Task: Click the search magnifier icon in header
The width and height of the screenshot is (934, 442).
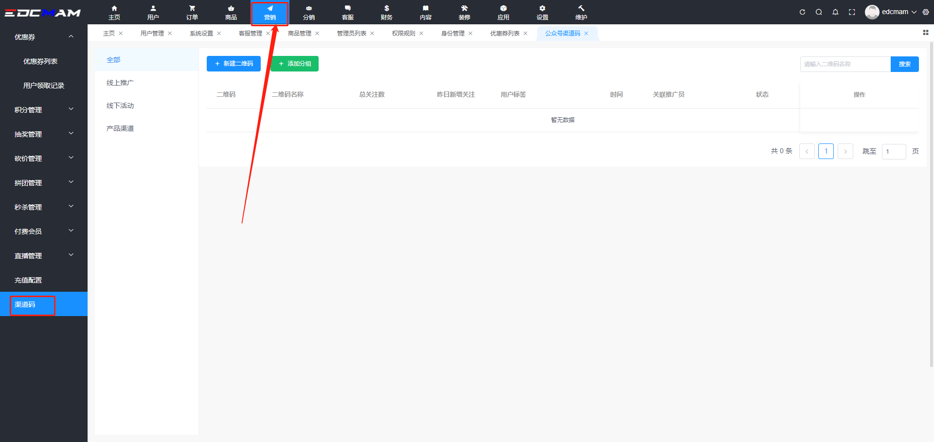Action: [819, 12]
